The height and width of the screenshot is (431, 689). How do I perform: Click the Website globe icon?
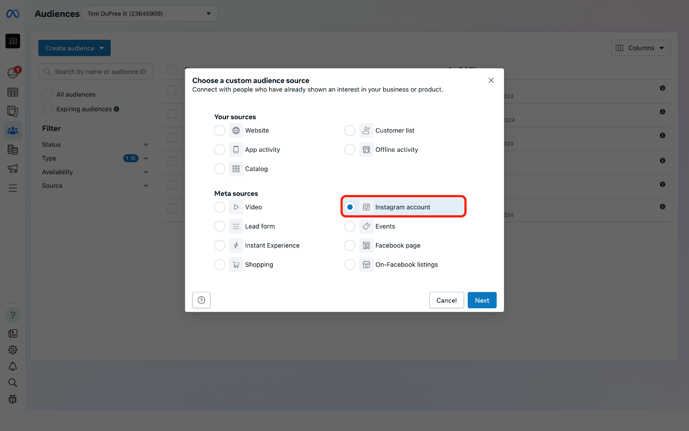pos(236,131)
